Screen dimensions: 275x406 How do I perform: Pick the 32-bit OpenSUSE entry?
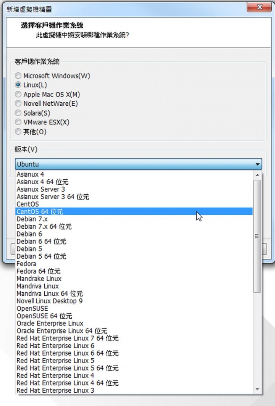(x=134, y=309)
